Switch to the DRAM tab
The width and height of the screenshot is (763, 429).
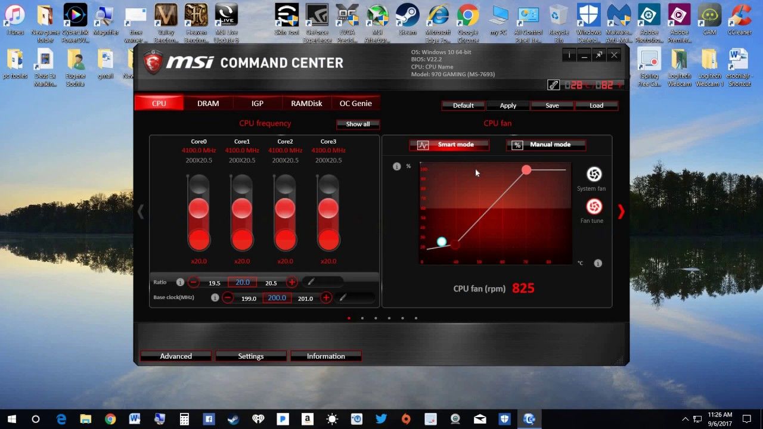tap(208, 103)
